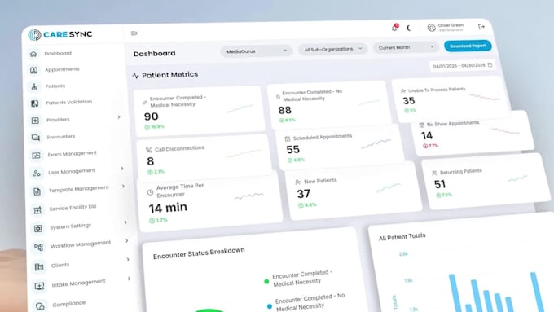554x312 pixels.
Task: Toggle dark mode moon icon
Action: (408, 28)
